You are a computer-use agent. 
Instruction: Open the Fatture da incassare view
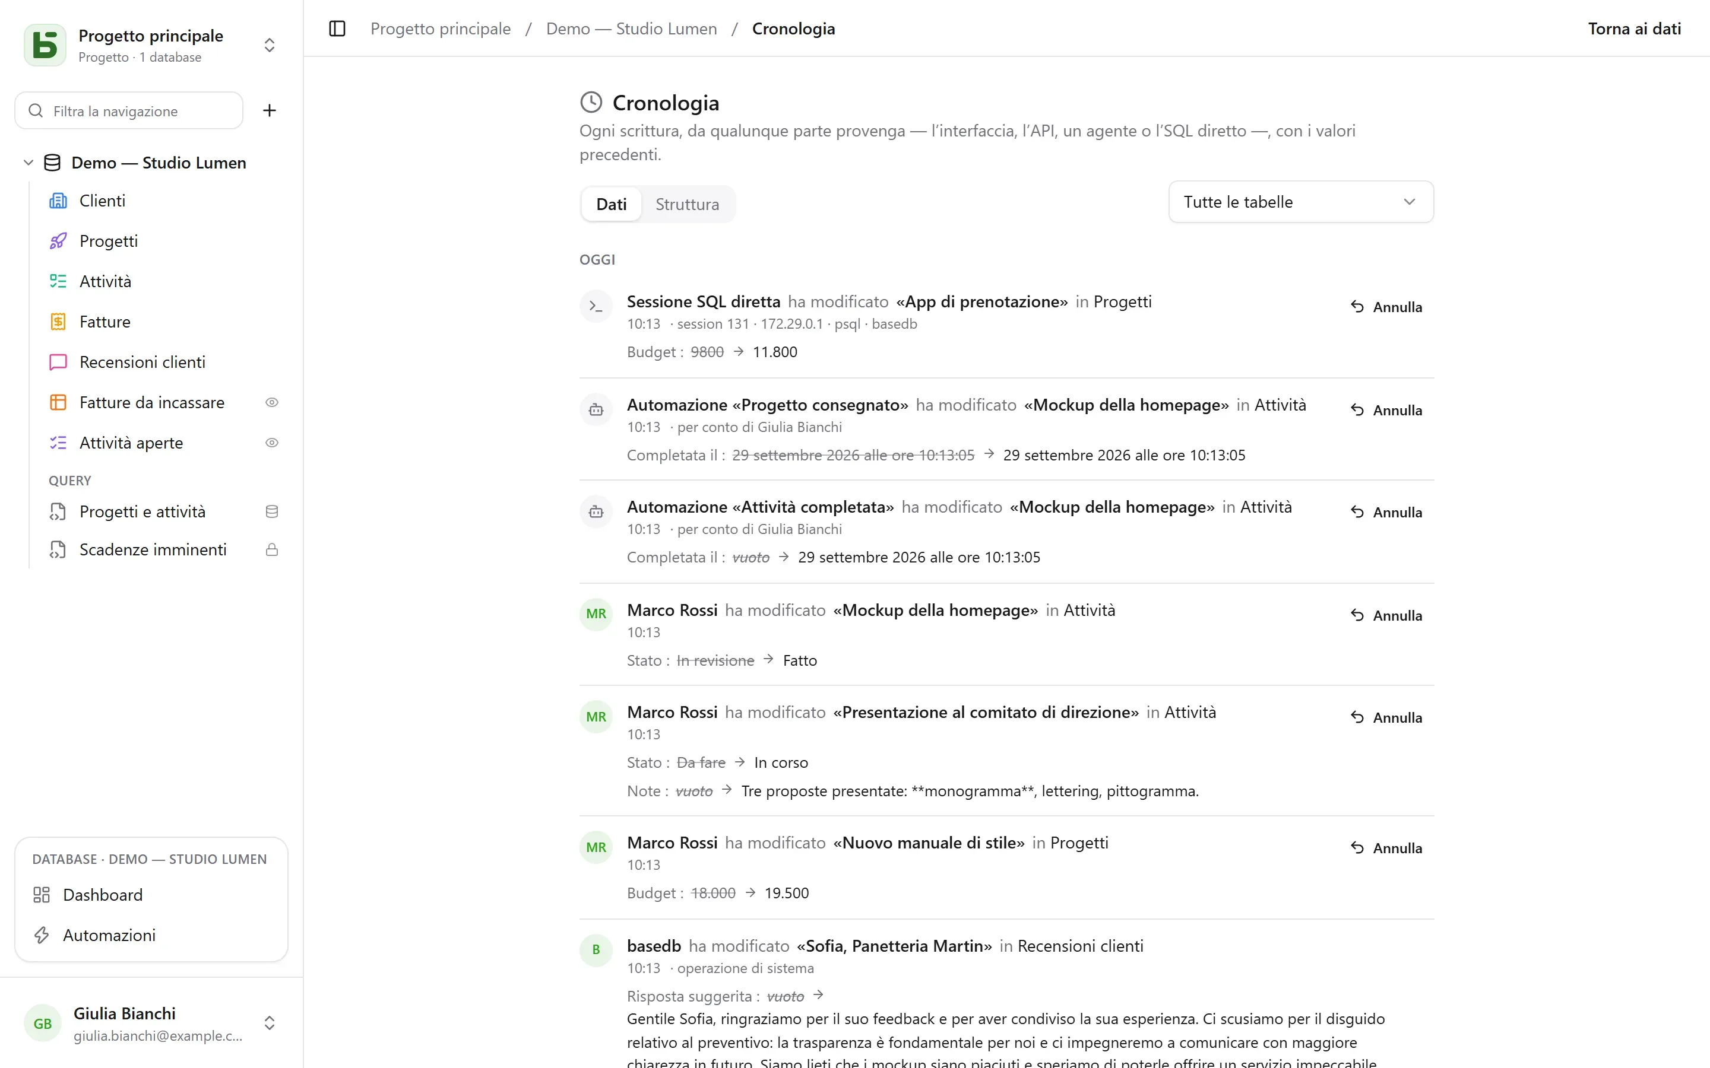click(x=152, y=402)
